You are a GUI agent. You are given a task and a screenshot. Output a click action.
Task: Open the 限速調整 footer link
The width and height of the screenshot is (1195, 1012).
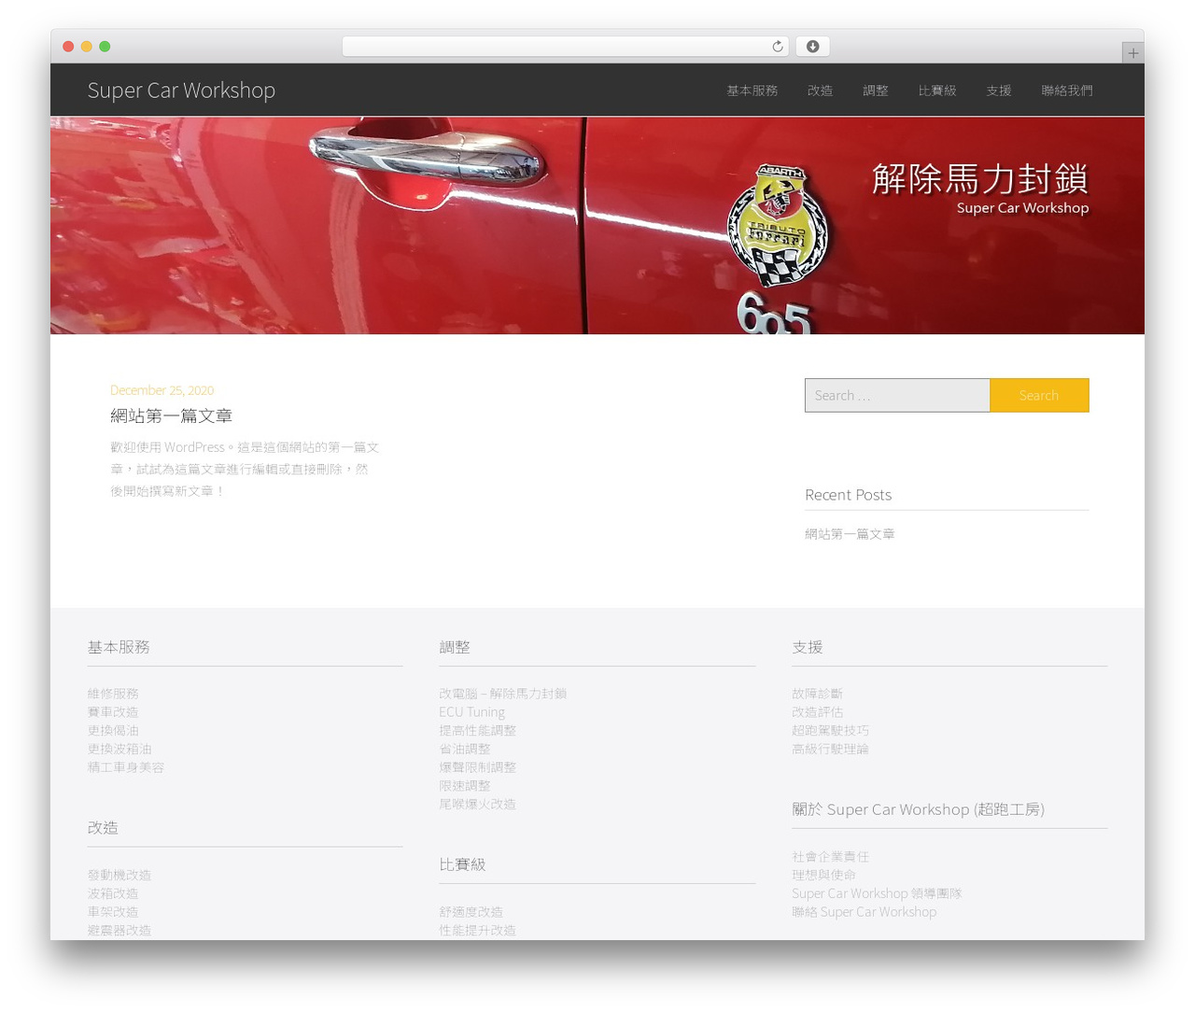465,785
